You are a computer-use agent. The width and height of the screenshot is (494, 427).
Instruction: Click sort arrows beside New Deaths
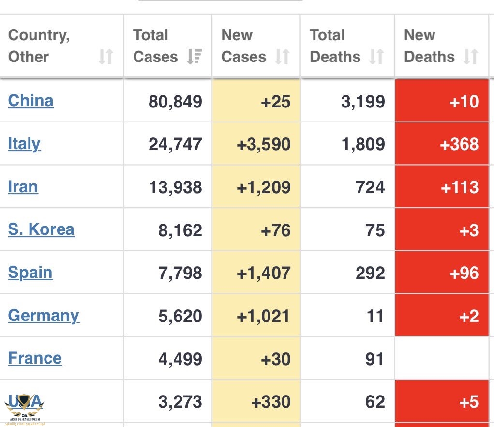[x=471, y=57]
